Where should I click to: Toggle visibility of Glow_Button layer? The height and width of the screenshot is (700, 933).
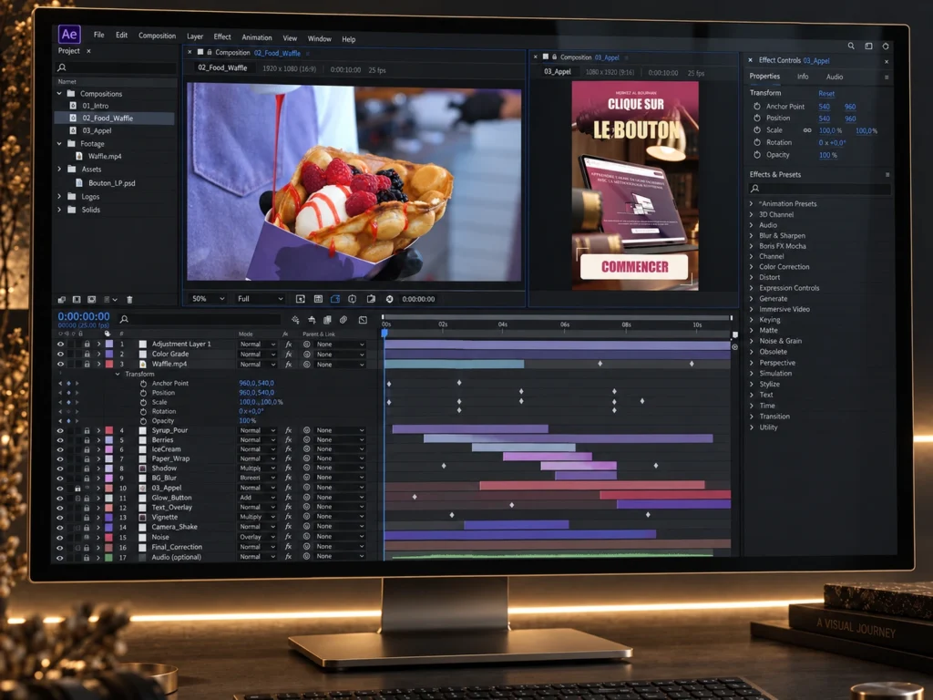[60, 499]
